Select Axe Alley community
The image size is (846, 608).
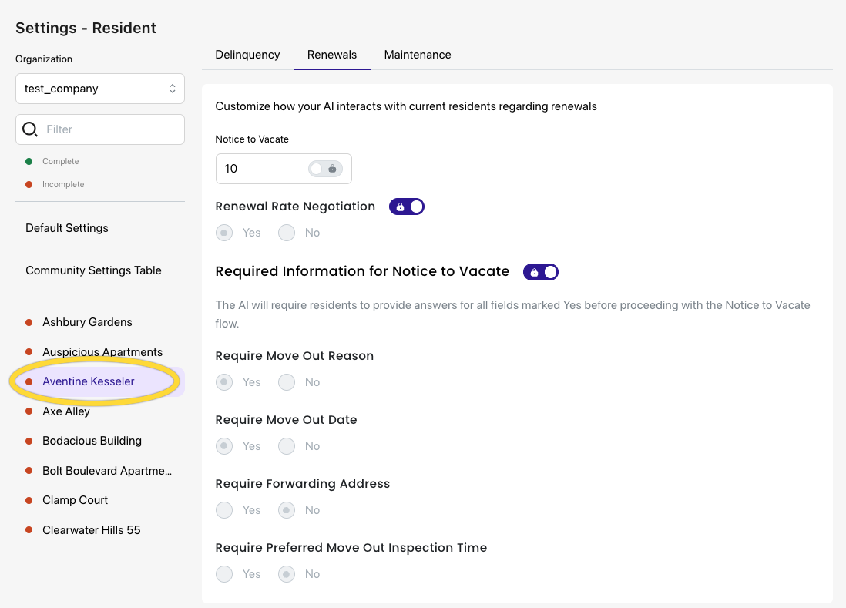point(66,411)
